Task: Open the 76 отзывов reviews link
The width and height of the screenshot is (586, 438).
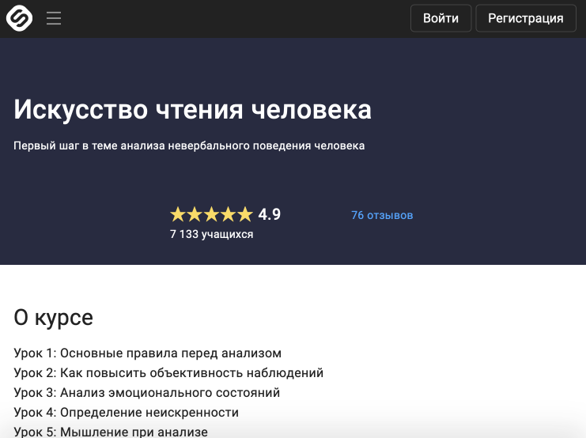Action: [382, 215]
